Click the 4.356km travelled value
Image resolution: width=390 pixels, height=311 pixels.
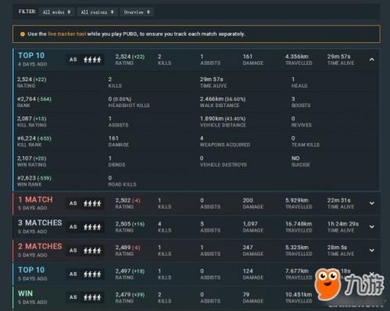pyautogui.click(x=297, y=56)
